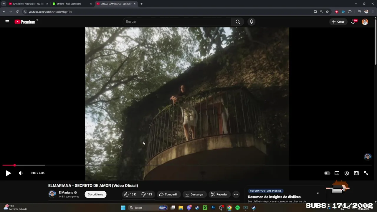Go back in browser history
Viewport: 377px width, 212px height.
coord(4,12)
